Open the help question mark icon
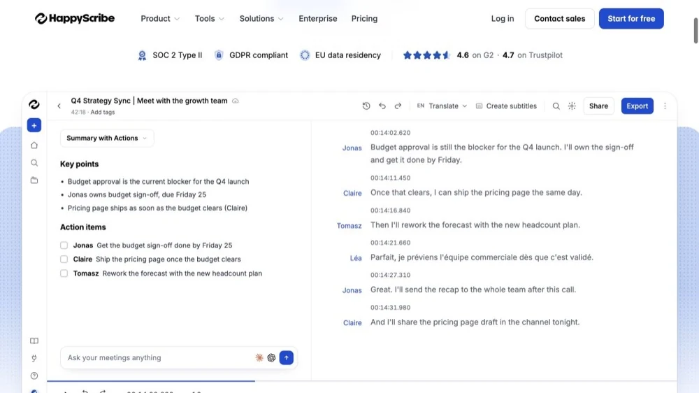Image resolution: width=699 pixels, height=393 pixels. coord(34,376)
